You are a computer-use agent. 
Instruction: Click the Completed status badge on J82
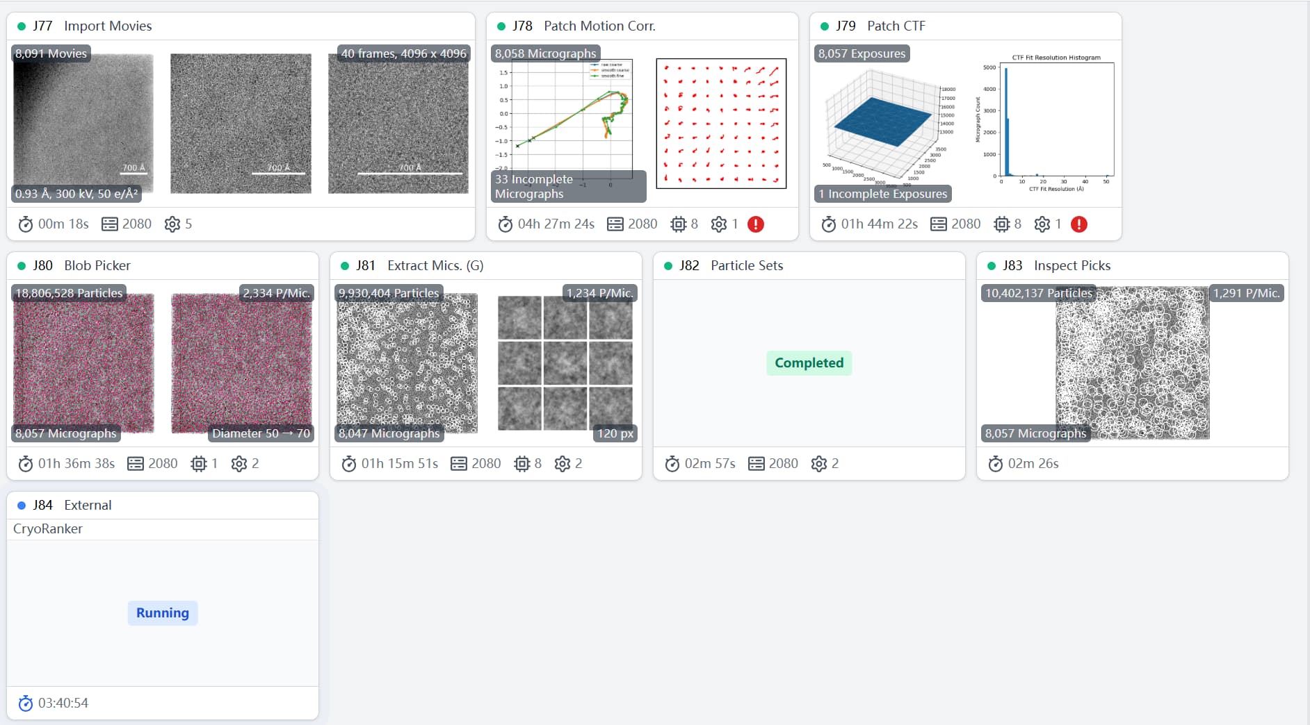pos(809,363)
